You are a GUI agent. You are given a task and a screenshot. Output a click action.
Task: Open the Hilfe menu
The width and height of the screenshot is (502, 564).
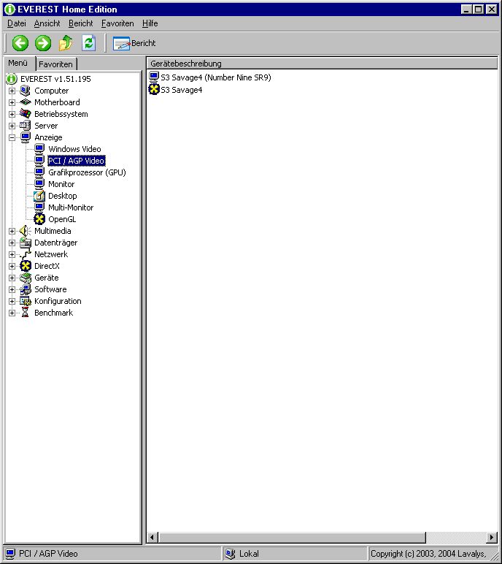[x=150, y=23]
